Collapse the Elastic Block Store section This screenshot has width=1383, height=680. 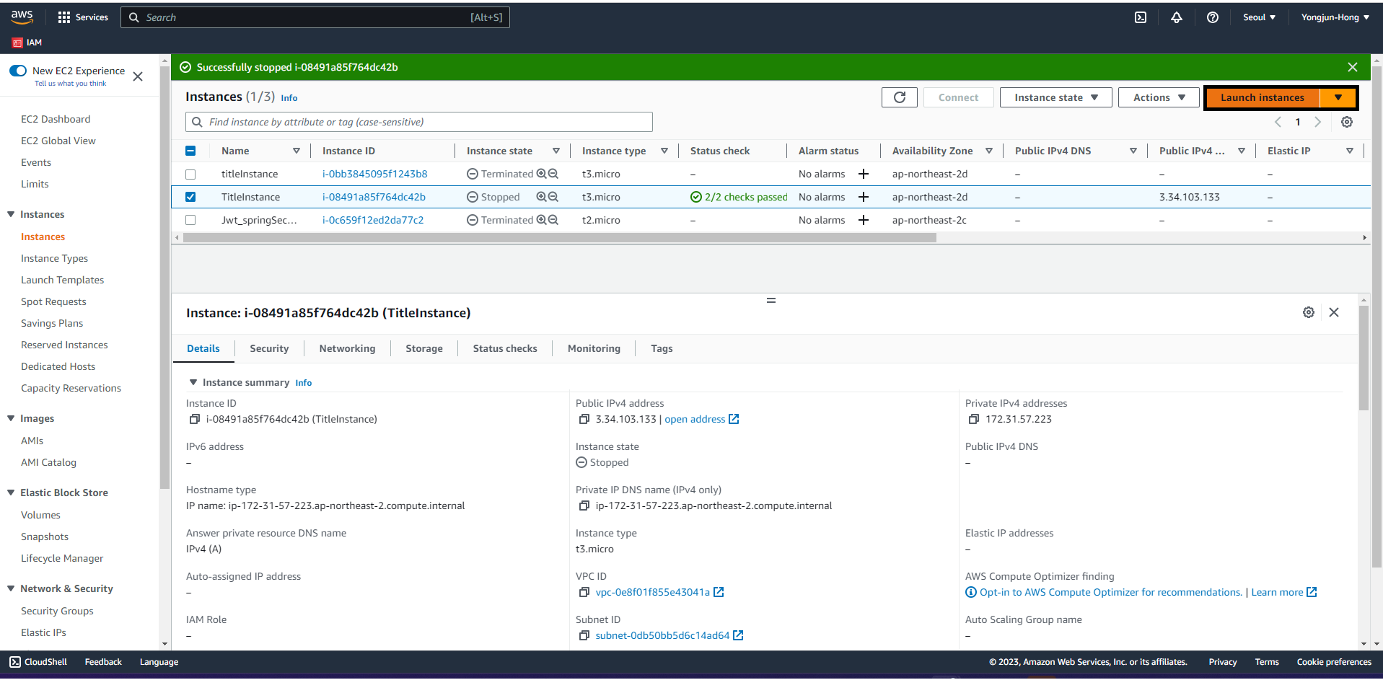click(11, 493)
